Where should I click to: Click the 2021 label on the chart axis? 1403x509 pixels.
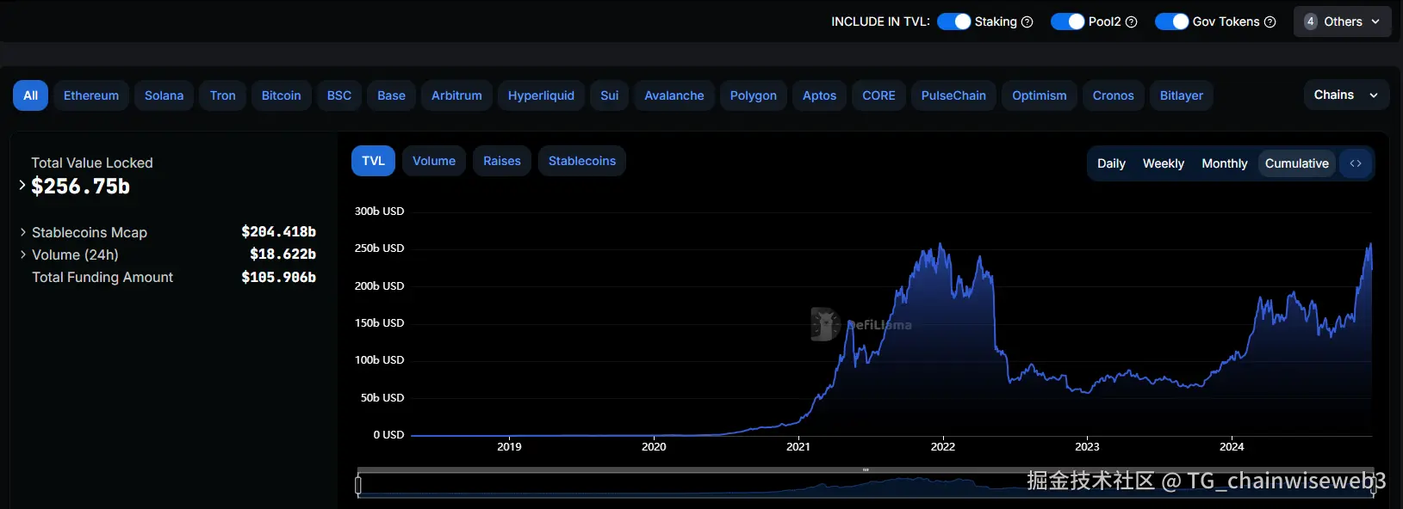click(798, 446)
